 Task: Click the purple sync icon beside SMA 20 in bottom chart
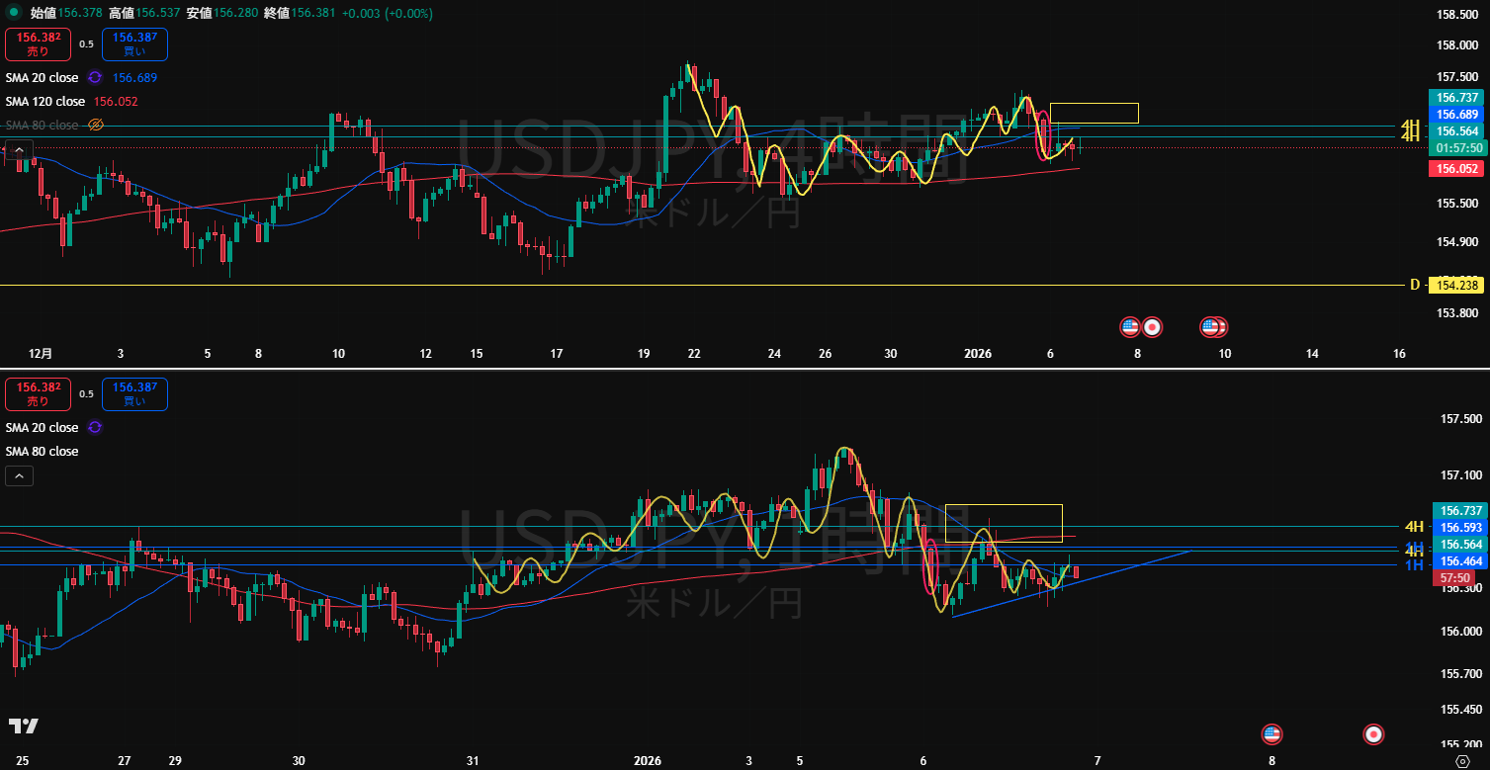(95, 427)
